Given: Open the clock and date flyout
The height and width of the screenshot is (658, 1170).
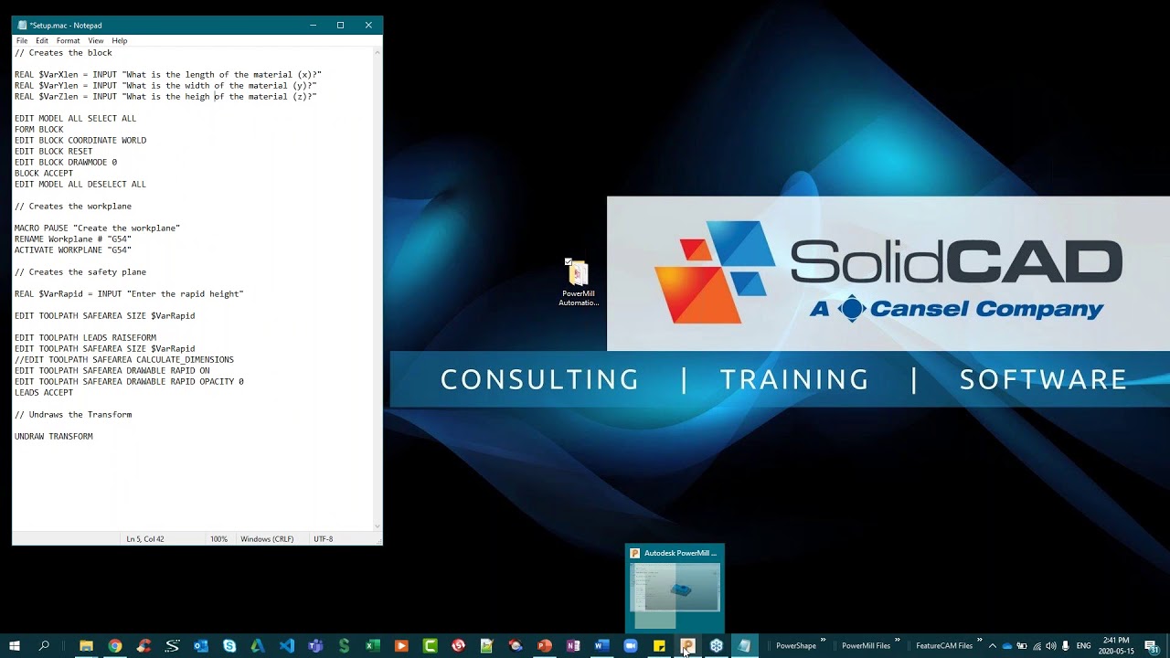Looking at the screenshot, I should (x=1117, y=645).
